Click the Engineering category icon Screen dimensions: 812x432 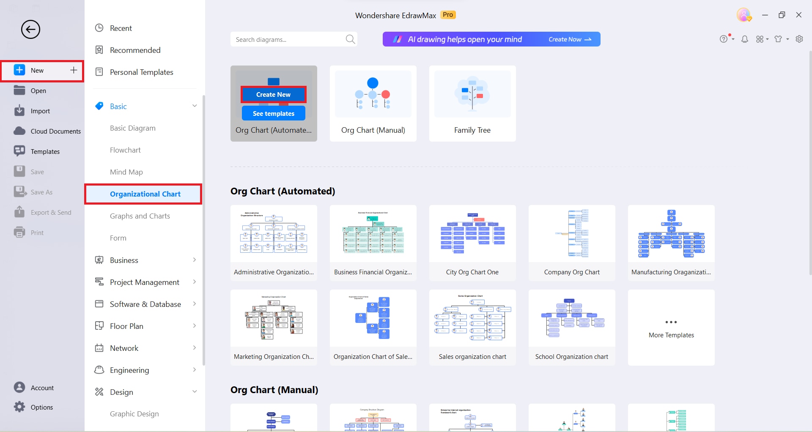tap(99, 370)
